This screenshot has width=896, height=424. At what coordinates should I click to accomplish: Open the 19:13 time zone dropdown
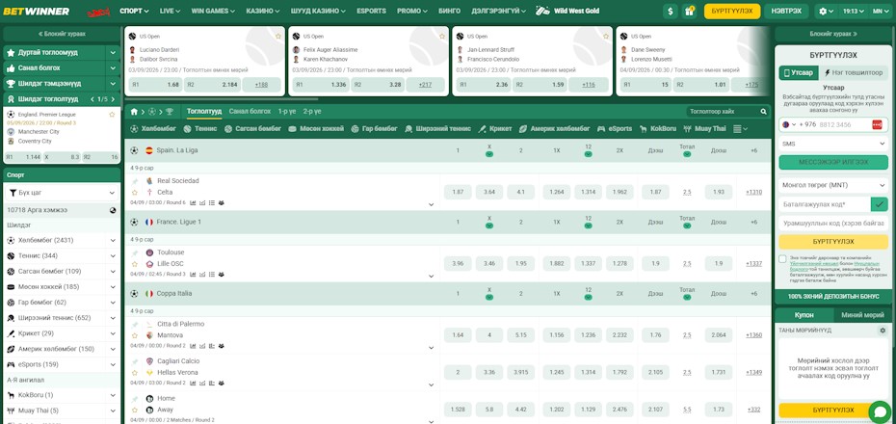(x=854, y=11)
